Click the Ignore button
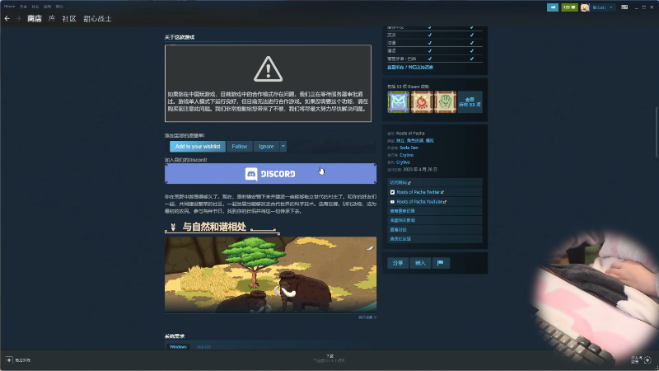659x371 pixels. coord(266,147)
